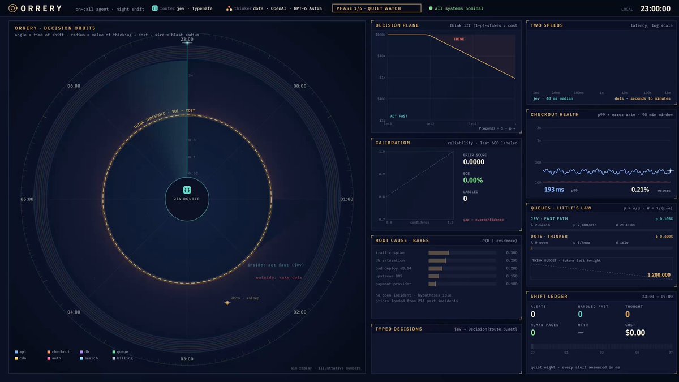The height and width of the screenshot is (382, 679).
Task: Click the teal router icon beside jev
Action: (154, 8)
